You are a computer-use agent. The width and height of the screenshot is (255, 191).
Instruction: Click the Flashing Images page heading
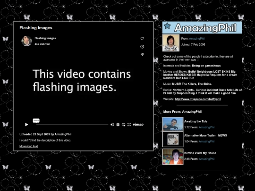click(x=36, y=28)
